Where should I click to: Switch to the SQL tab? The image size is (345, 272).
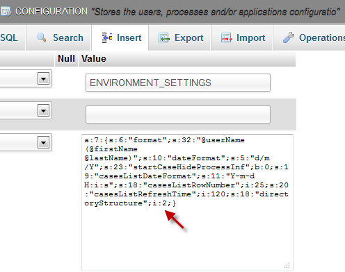coord(9,37)
